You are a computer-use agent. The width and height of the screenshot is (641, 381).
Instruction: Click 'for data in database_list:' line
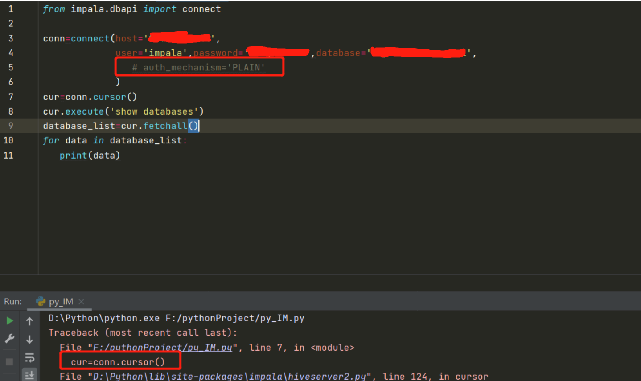115,140
